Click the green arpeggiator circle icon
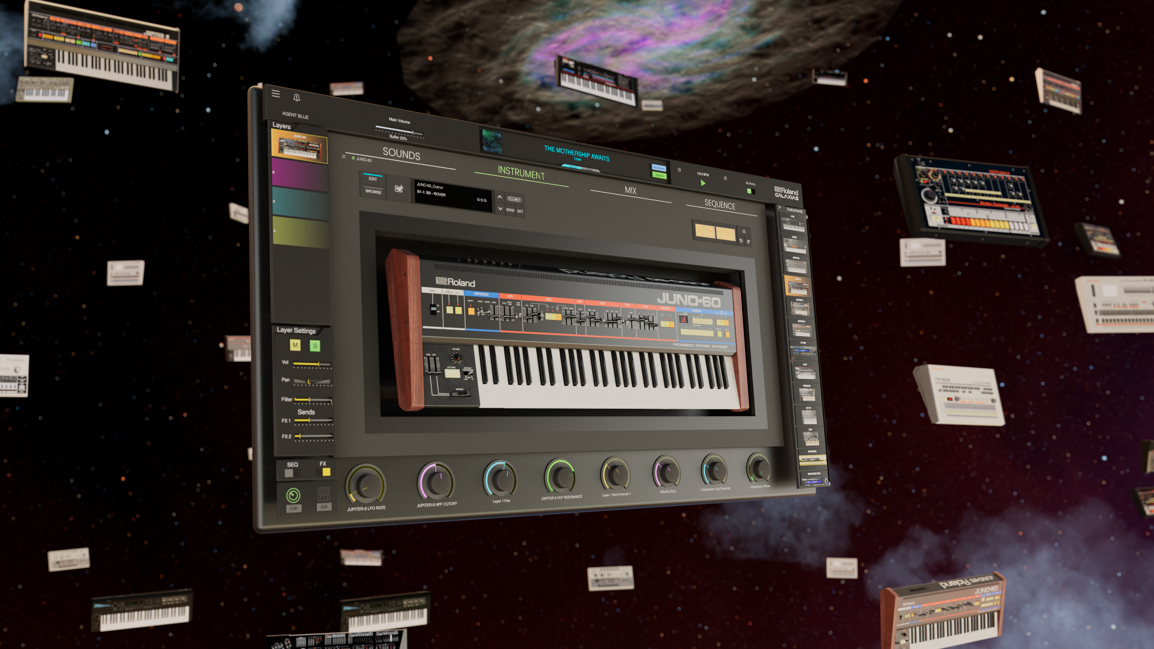The height and width of the screenshot is (649, 1154). coord(293,495)
